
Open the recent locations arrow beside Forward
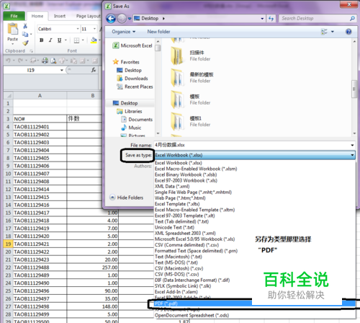tap(130, 19)
